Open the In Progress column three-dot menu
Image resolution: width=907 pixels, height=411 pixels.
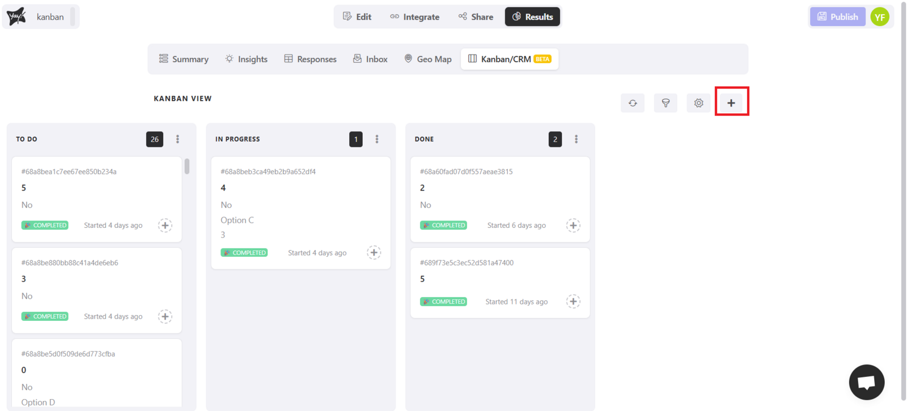pos(377,139)
